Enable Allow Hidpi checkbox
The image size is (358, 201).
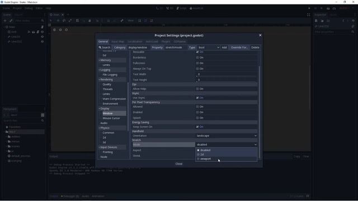(x=197, y=89)
